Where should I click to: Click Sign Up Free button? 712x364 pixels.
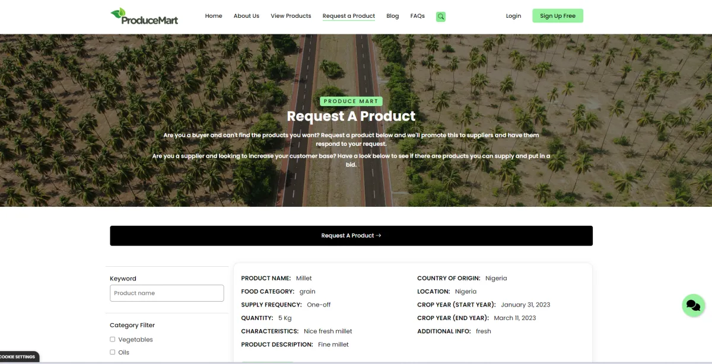(x=558, y=16)
